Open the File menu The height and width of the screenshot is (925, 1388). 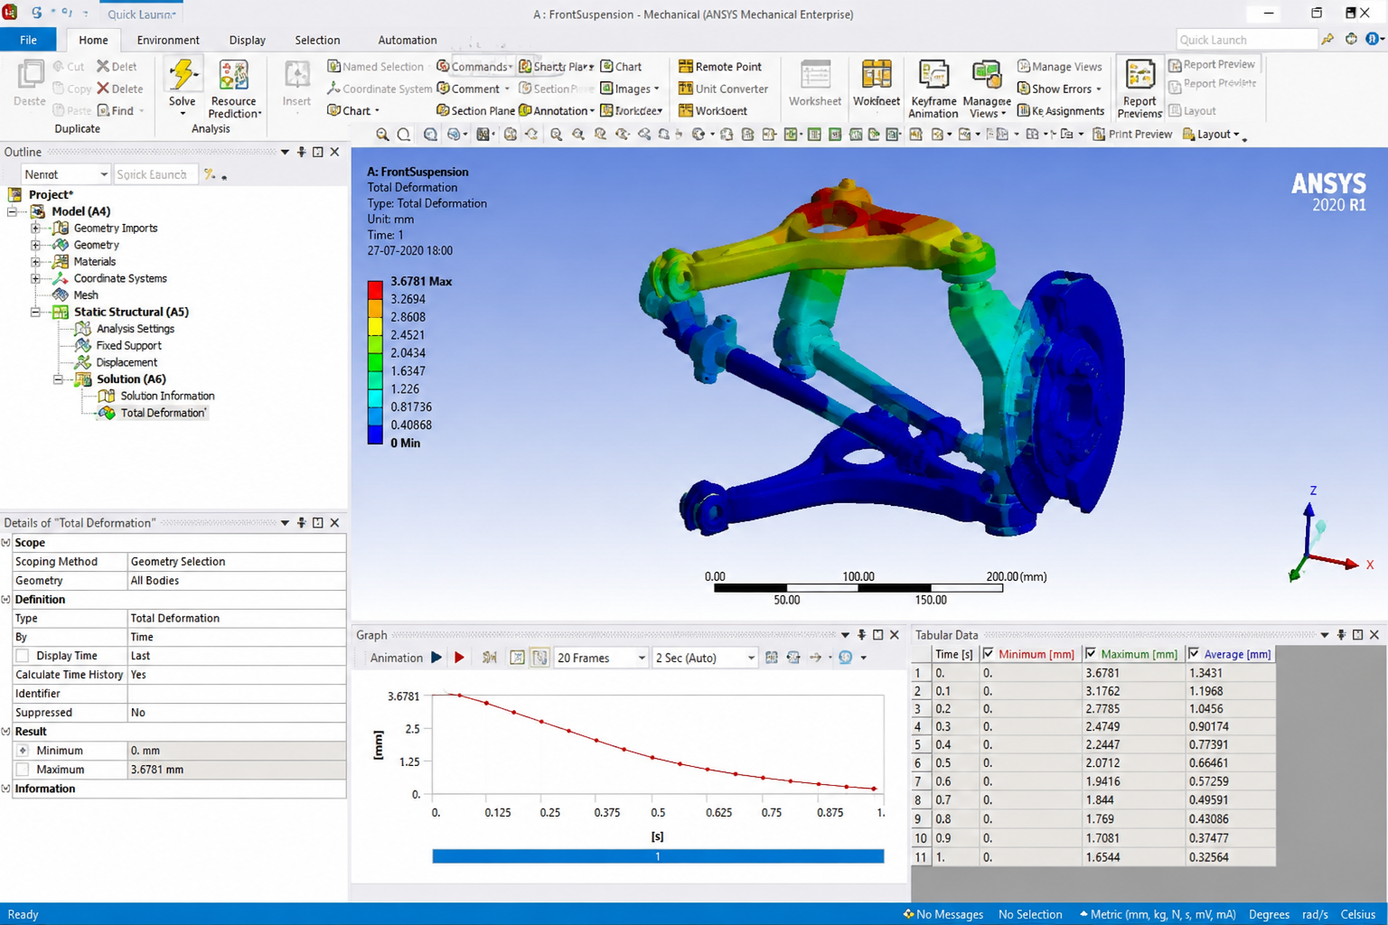(28, 40)
